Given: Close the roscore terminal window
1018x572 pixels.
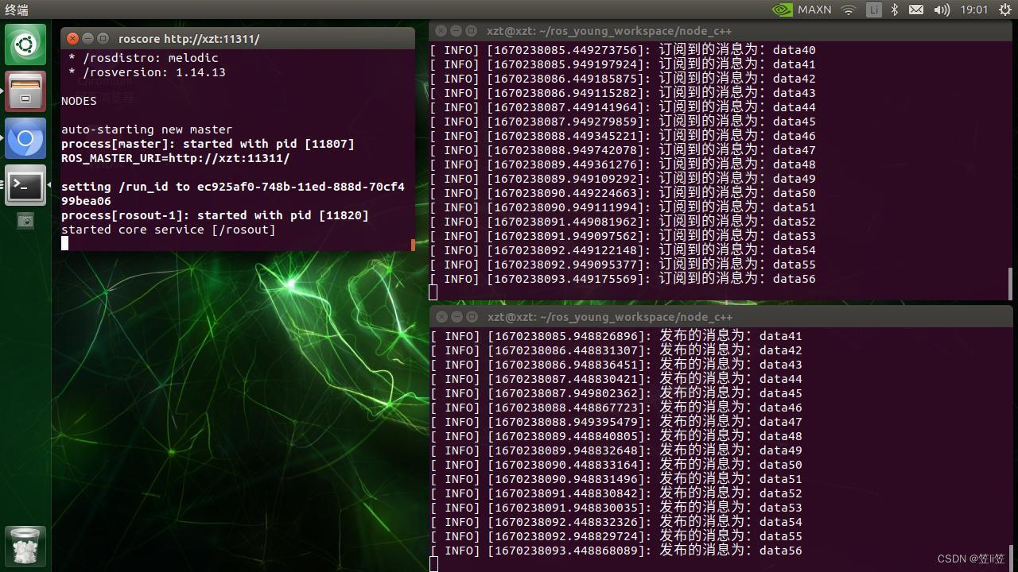Looking at the screenshot, I should point(72,38).
